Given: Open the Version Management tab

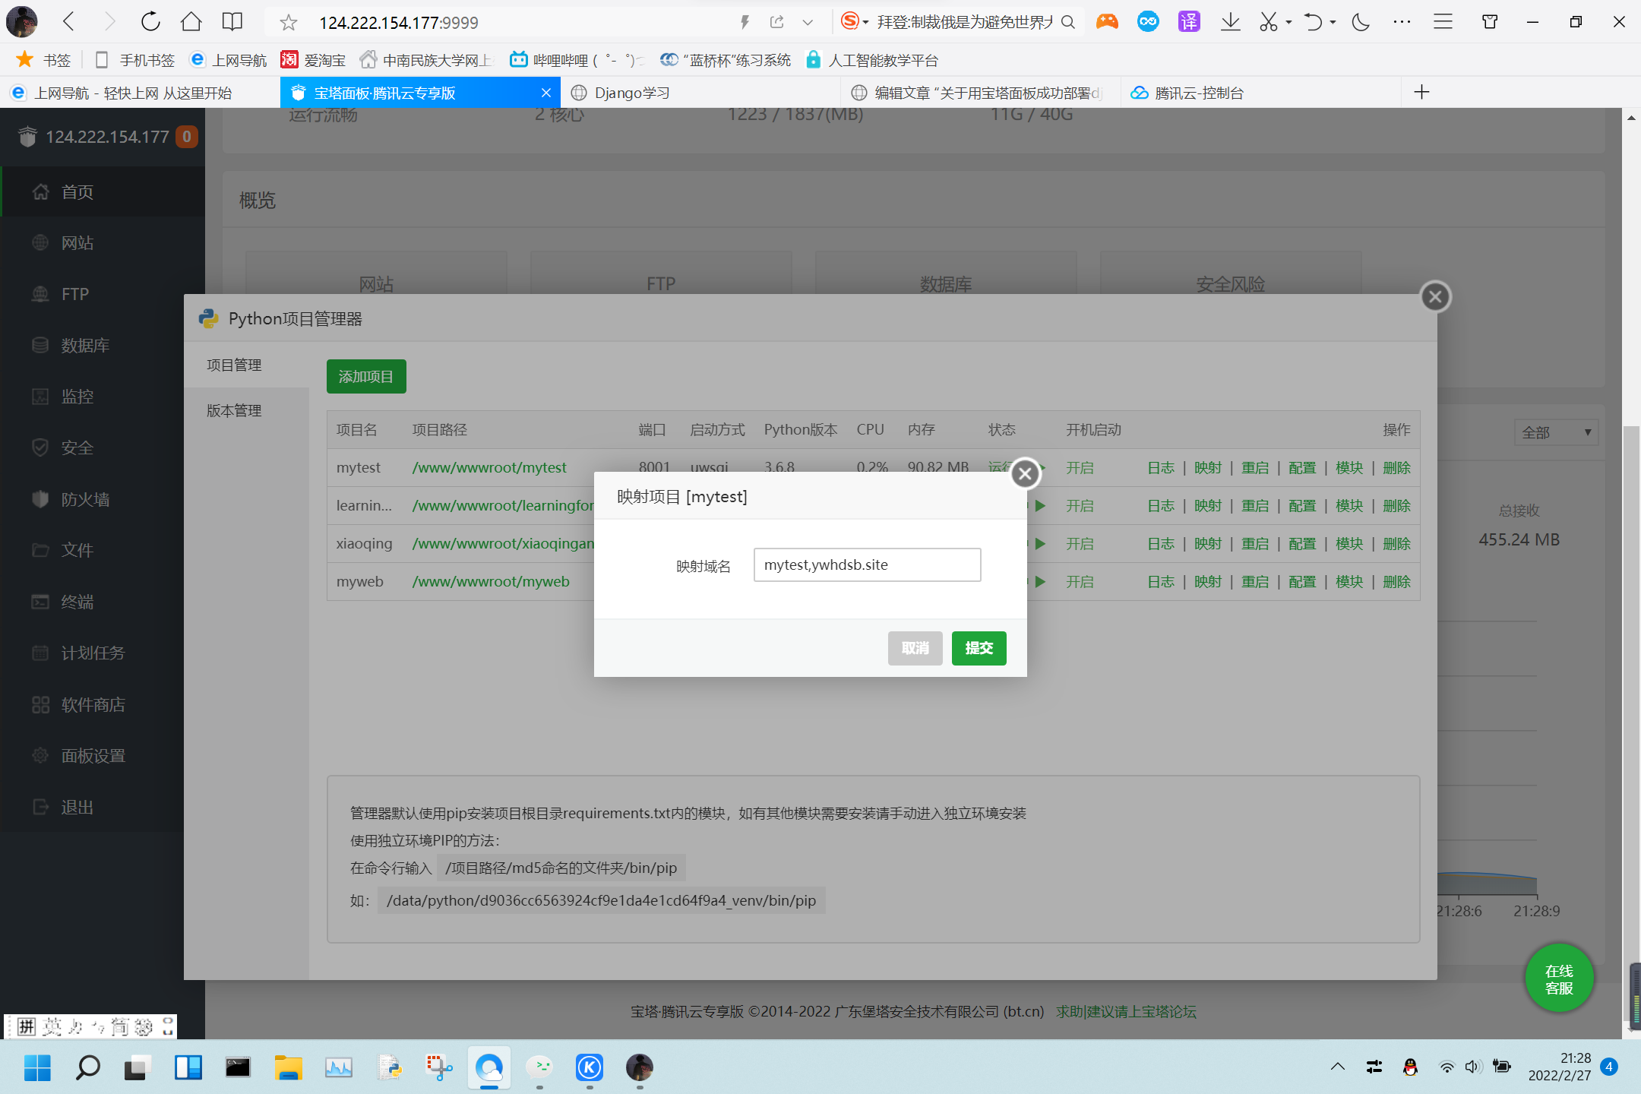Looking at the screenshot, I should (234, 410).
